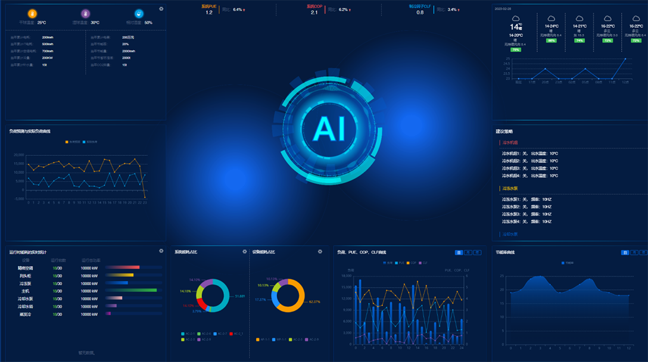Click the central glowing AI emblem
This screenshot has height=362, width=648.
pos(329,129)
